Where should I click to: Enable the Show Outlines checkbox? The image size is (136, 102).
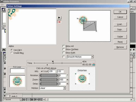[64, 49]
